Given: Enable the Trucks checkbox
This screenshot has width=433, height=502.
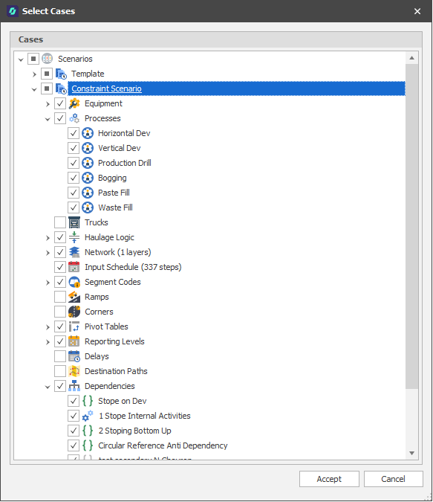Looking at the screenshot, I should 60,222.
